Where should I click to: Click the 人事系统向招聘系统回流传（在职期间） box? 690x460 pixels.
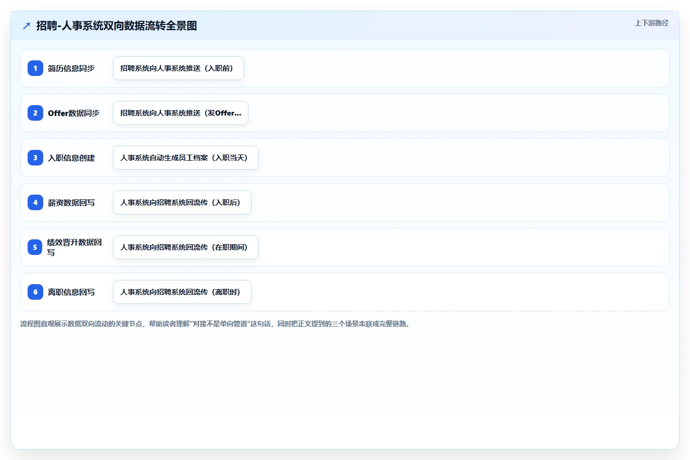[x=186, y=247]
